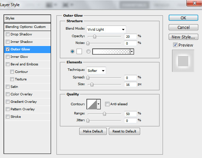Click the gradient preview bar
The image size is (202, 158).
point(111,52)
